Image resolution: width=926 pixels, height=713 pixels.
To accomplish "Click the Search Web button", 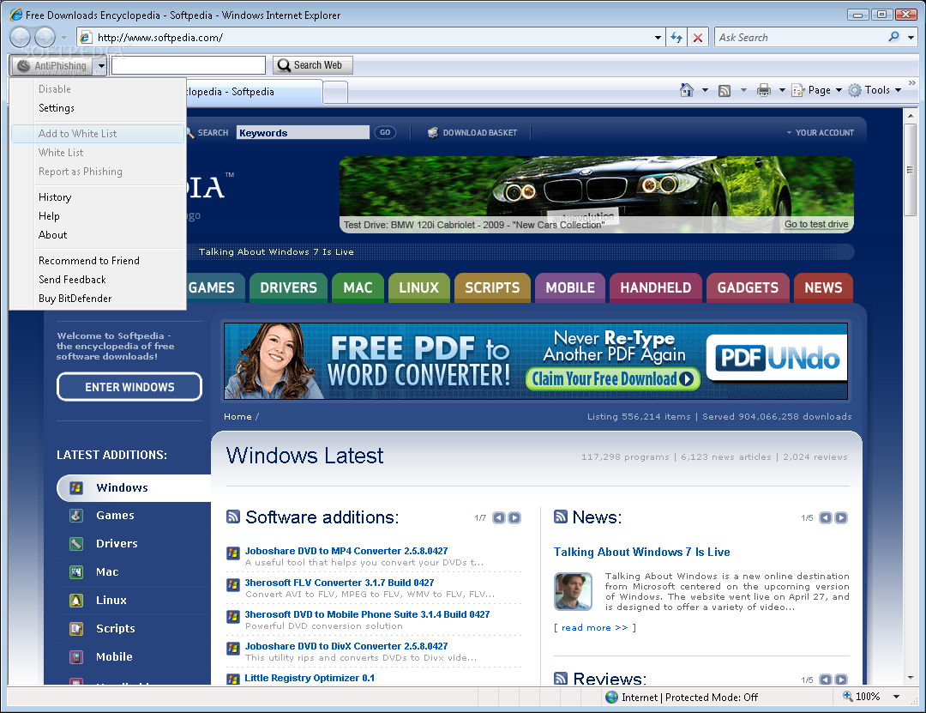I will (x=312, y=65).
